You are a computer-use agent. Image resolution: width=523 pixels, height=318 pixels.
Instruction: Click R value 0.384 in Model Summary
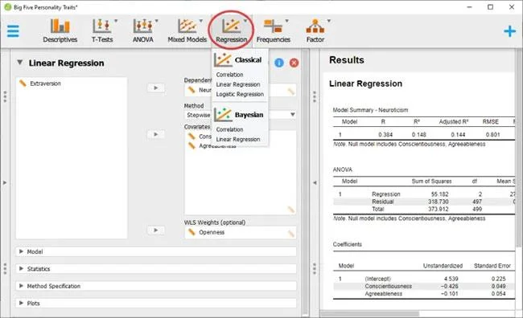coord(385,135)
